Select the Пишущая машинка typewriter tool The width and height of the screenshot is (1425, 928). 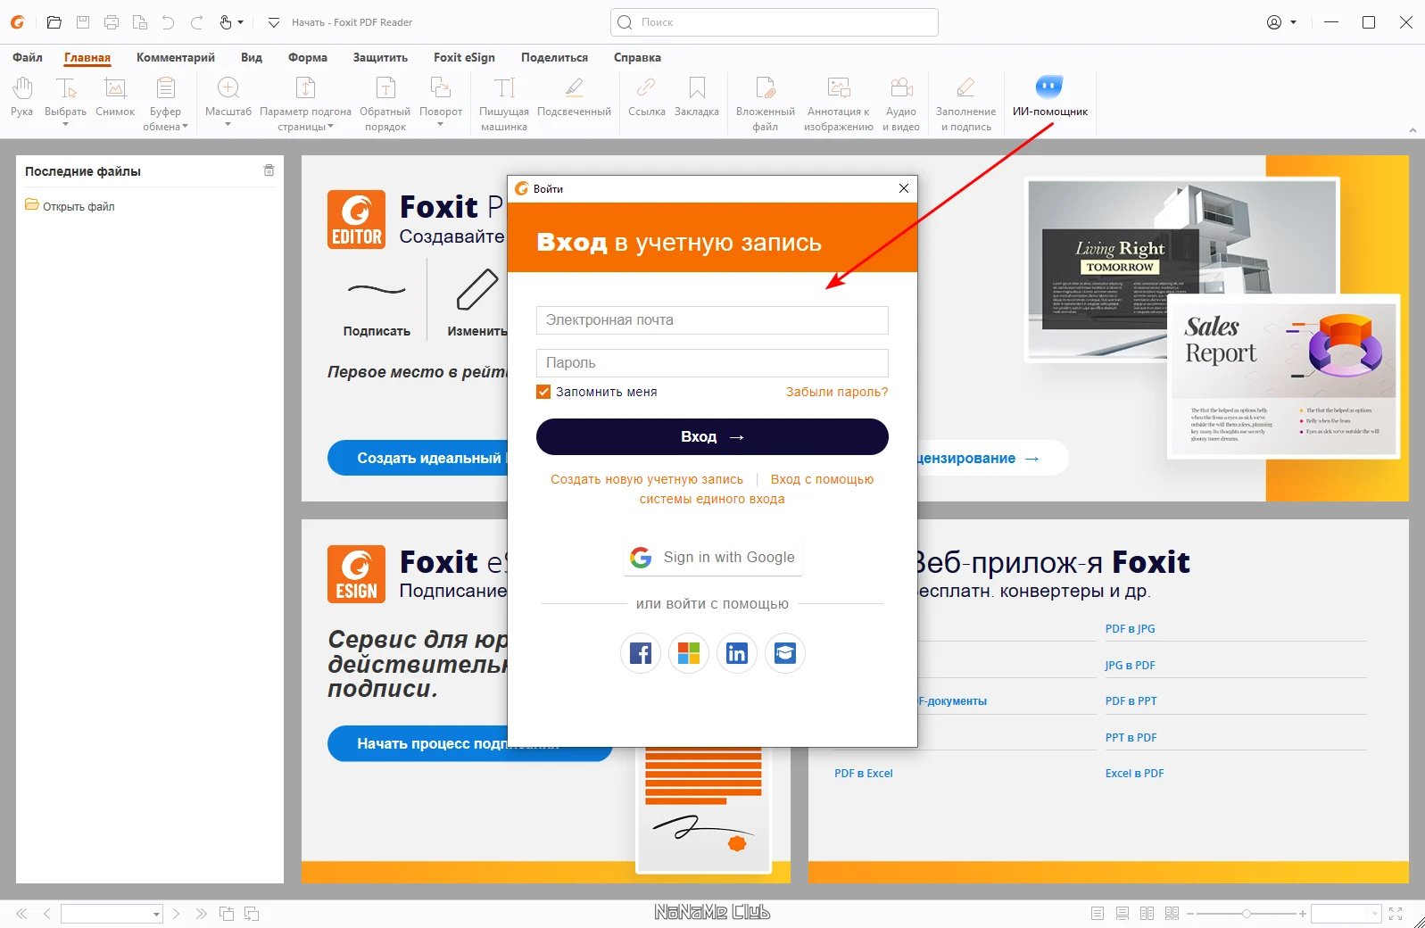coord(504,104)
